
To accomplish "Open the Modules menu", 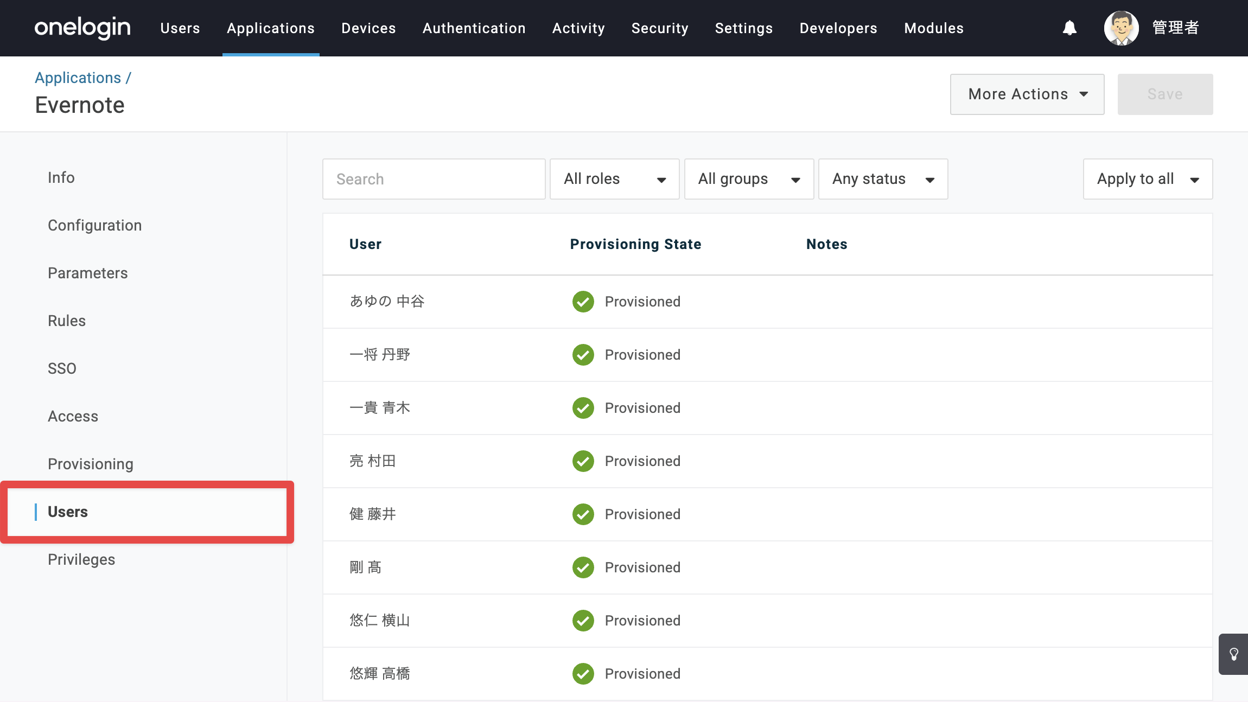I will coord(934,28).
